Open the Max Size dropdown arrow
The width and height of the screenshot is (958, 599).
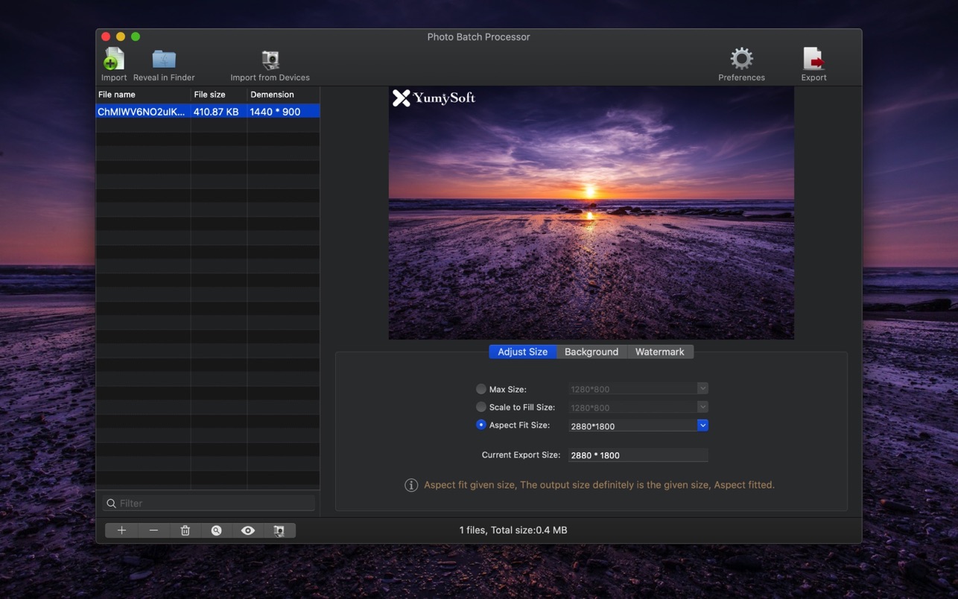click(702, 388)
